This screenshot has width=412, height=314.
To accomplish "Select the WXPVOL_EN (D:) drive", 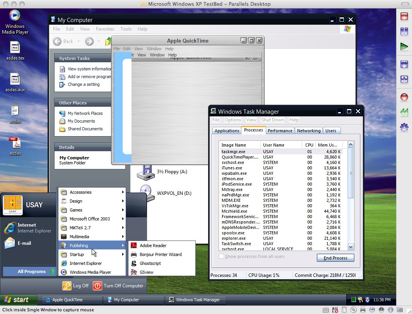I will [x=164, y=193].
